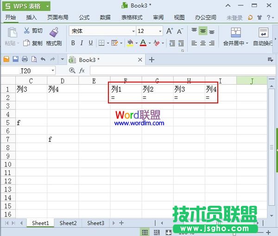Open the Data ribbon tab
The width and height of the screenshot is (278, 236).
[x=105, y=18]
